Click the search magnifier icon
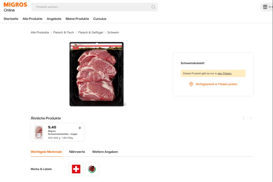Viewport: 273px width, 182px height. [153, 7]
